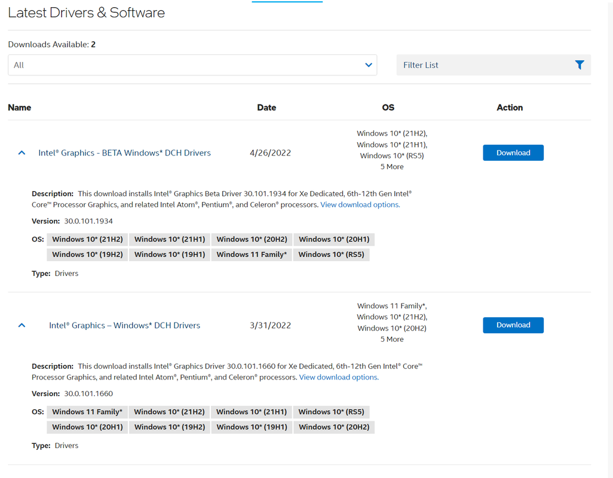The image size is (613, 478).
Task: Click Windows 10* (19H2) tag under version 30.0.101.1660
Action: (x=170, y=427)
